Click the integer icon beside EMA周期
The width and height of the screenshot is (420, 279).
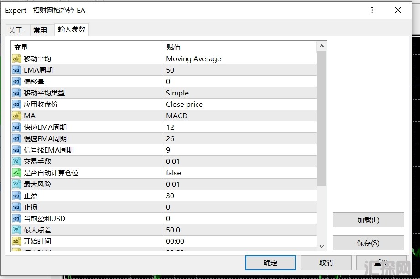[16, 70]
